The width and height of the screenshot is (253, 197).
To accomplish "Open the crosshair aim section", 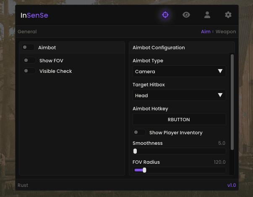I will 165,15.
